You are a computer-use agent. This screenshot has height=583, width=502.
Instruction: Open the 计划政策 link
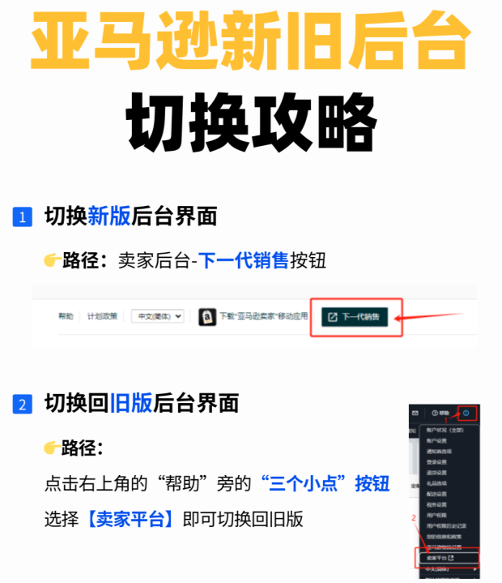pos(102,316)
